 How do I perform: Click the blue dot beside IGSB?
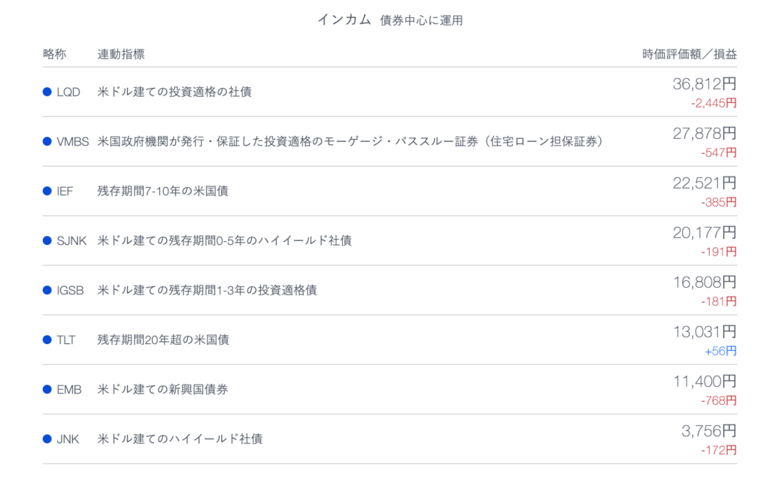47,290
